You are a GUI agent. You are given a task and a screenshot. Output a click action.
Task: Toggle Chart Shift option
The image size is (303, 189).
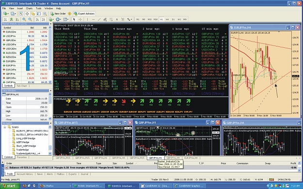[x=43, y=19]
